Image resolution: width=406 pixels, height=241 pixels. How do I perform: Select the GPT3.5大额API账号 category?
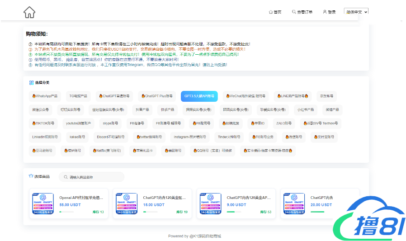click(x=199, y=96)
